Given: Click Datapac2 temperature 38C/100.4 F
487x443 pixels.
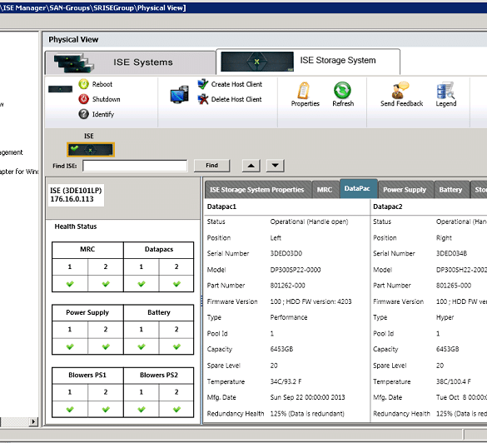Looking at the screenshot, I should tap(454, 381).
